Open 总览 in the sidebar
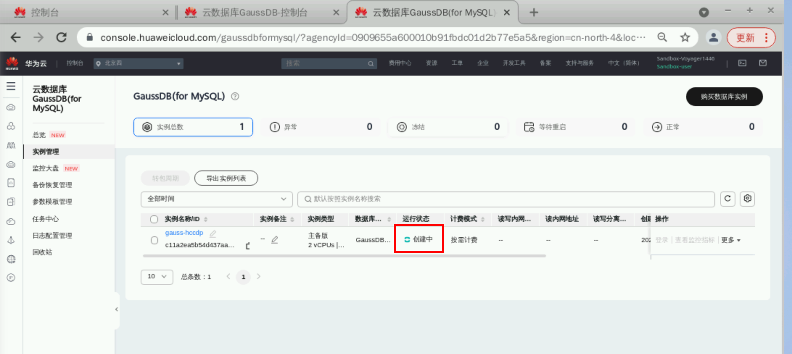 tap(39, 135)
